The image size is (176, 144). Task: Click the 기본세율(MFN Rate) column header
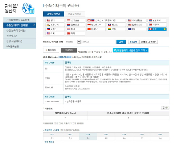click(65, 113)
